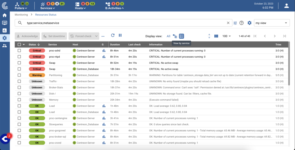Open the my view filter dropdown
This screenshot has height=150, width=295.
(272, 23)
